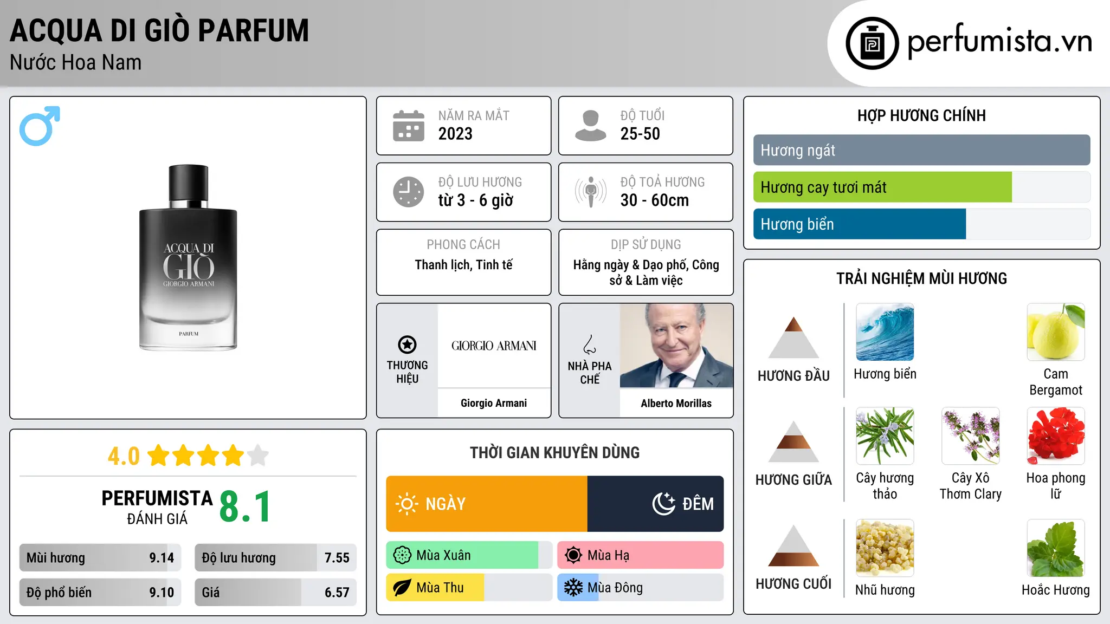Click the dark Đêm nighttime segment
This screenshot has height=624, width=1110.
click(x=656, y=504)
